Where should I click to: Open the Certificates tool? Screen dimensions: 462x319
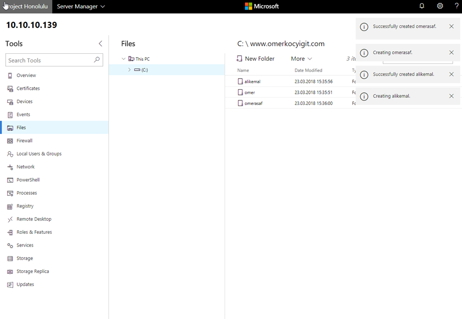[54, 88]
